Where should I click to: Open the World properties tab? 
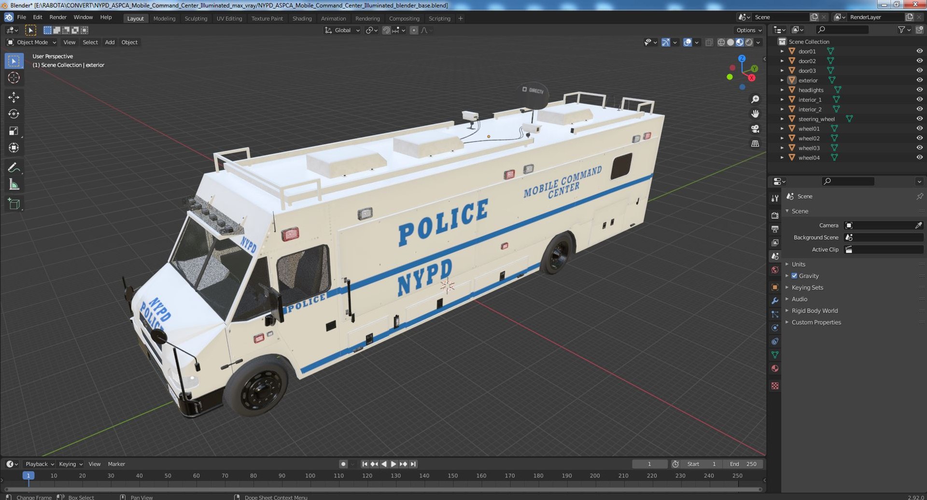(x=775, y=270)
